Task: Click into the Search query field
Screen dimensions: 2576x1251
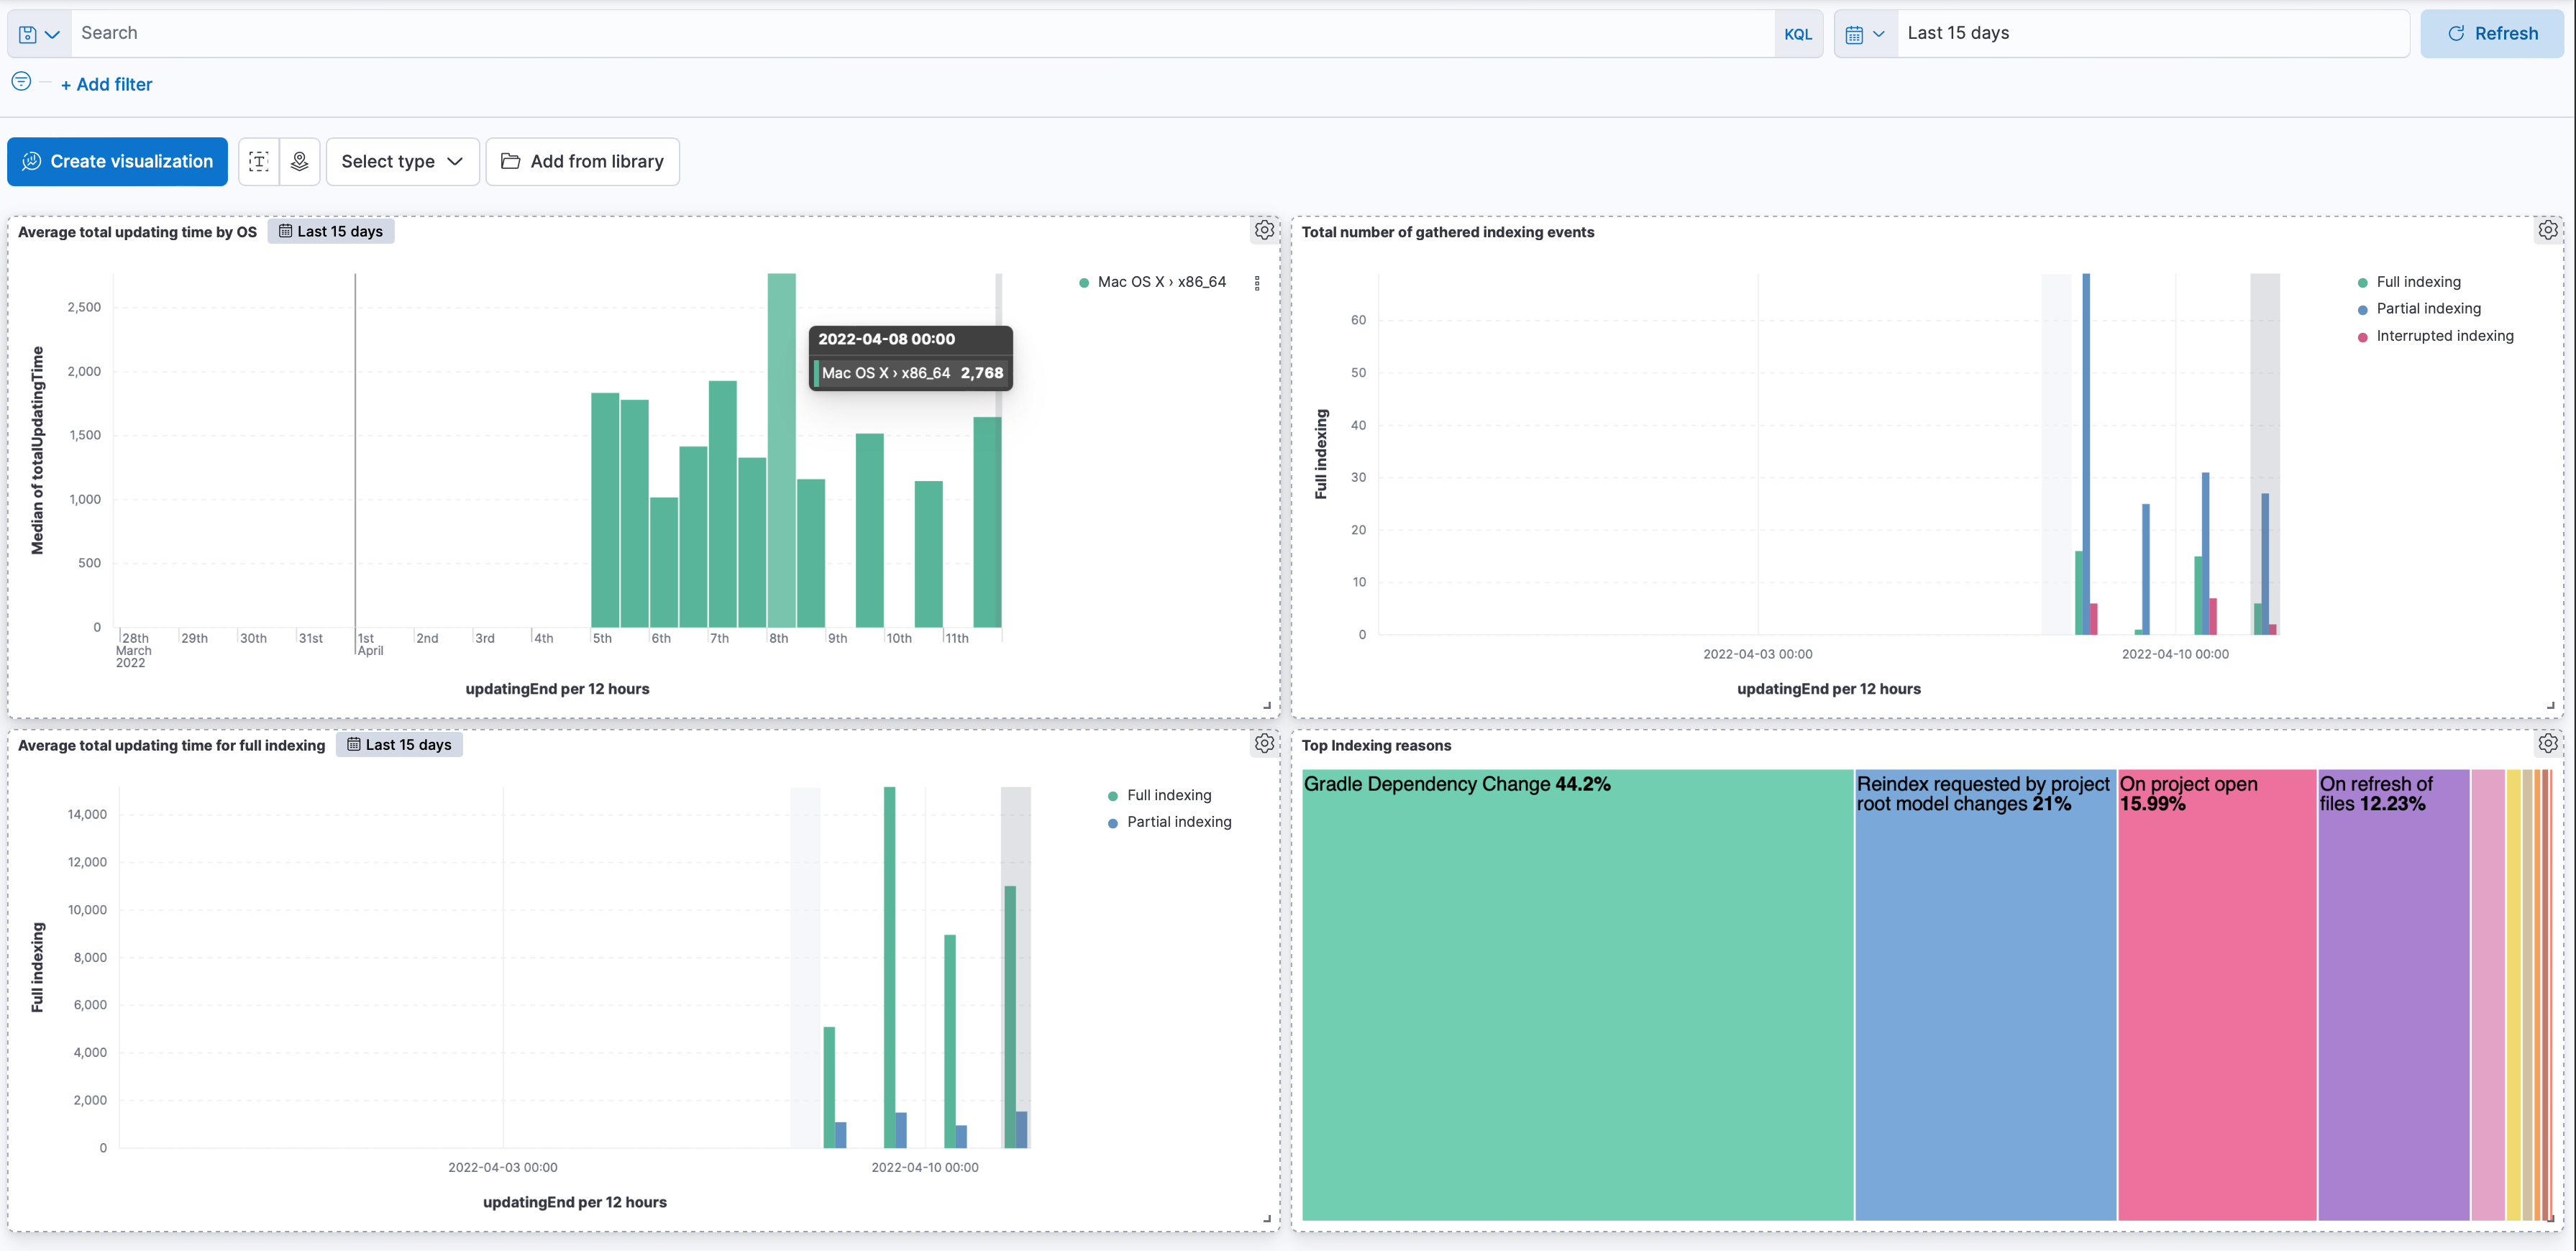Action: 900,34
